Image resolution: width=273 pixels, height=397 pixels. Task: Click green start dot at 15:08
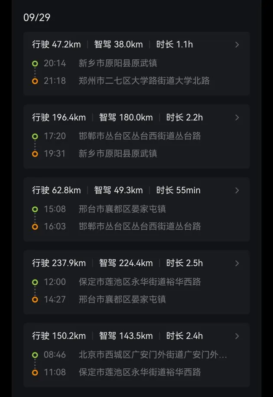click(x=35, y=209)
